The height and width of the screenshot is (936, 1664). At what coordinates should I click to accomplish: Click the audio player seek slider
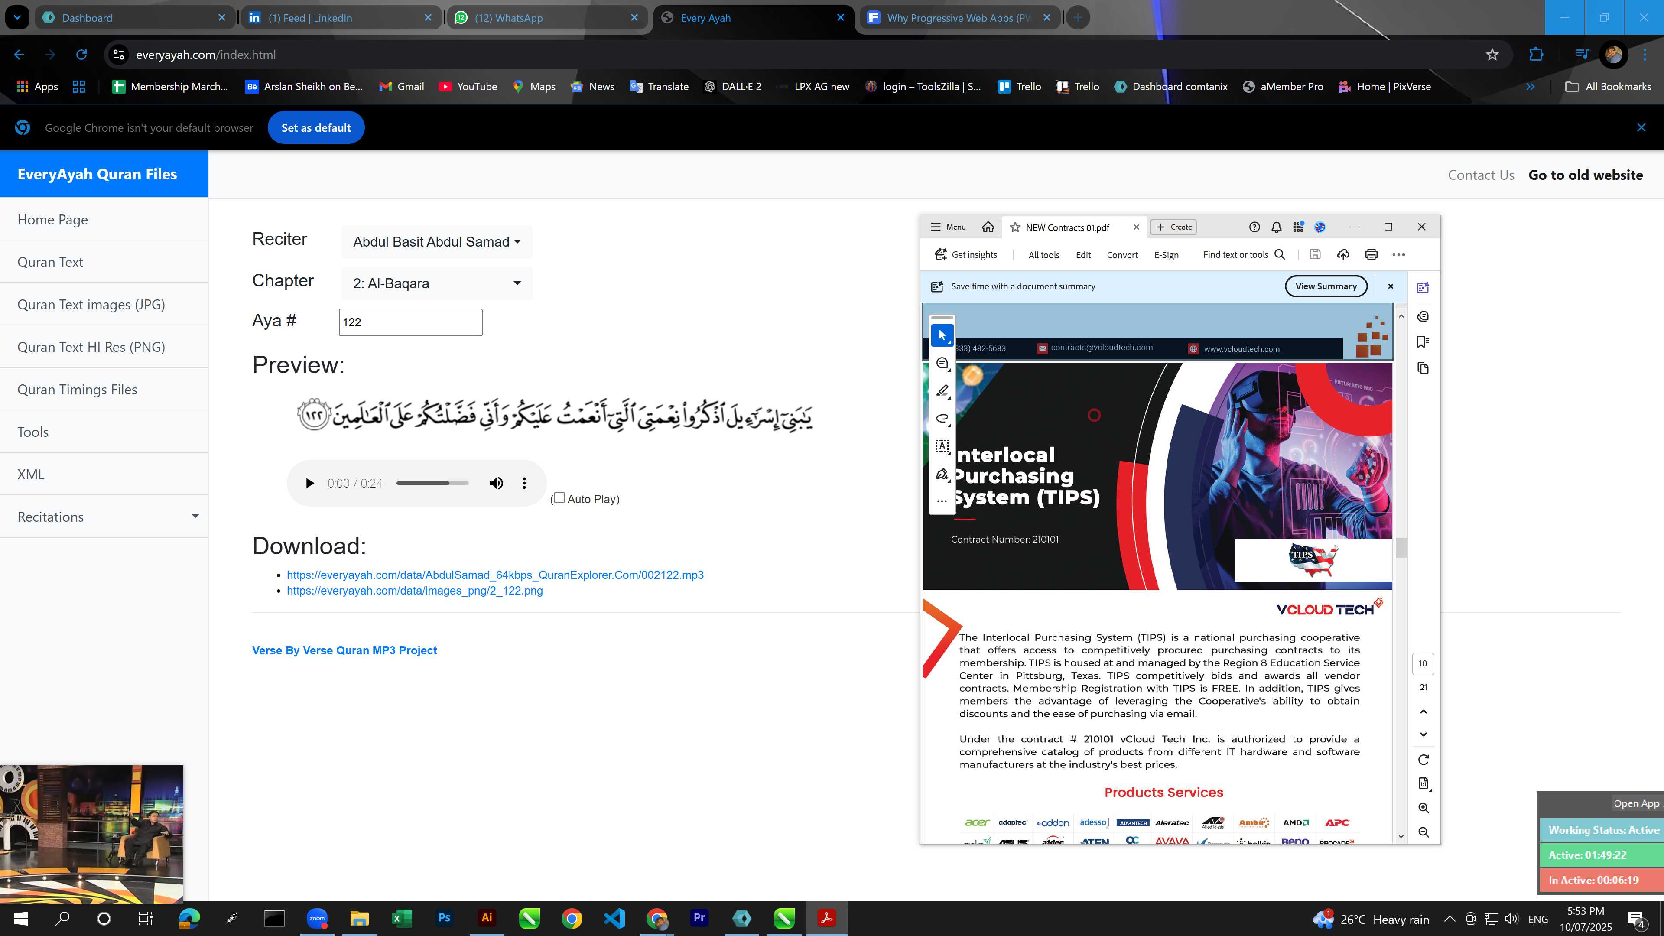click(432, 483)
